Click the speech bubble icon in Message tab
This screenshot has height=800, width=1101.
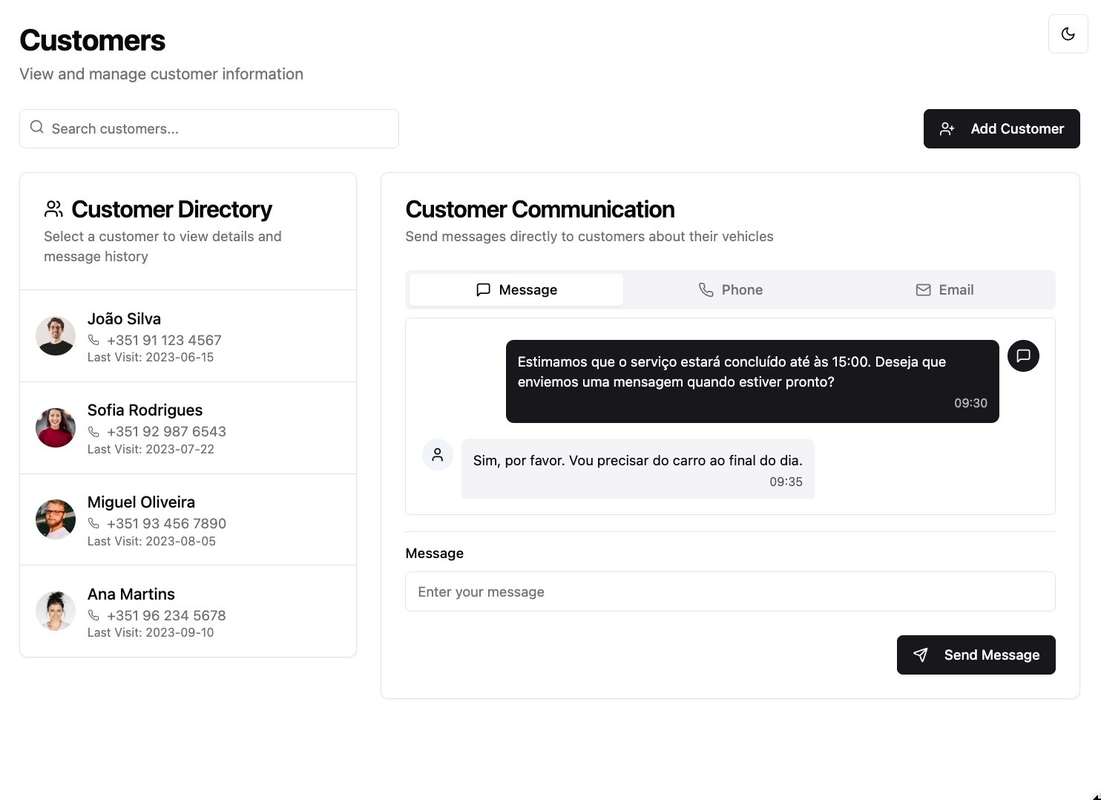(483, 289)
